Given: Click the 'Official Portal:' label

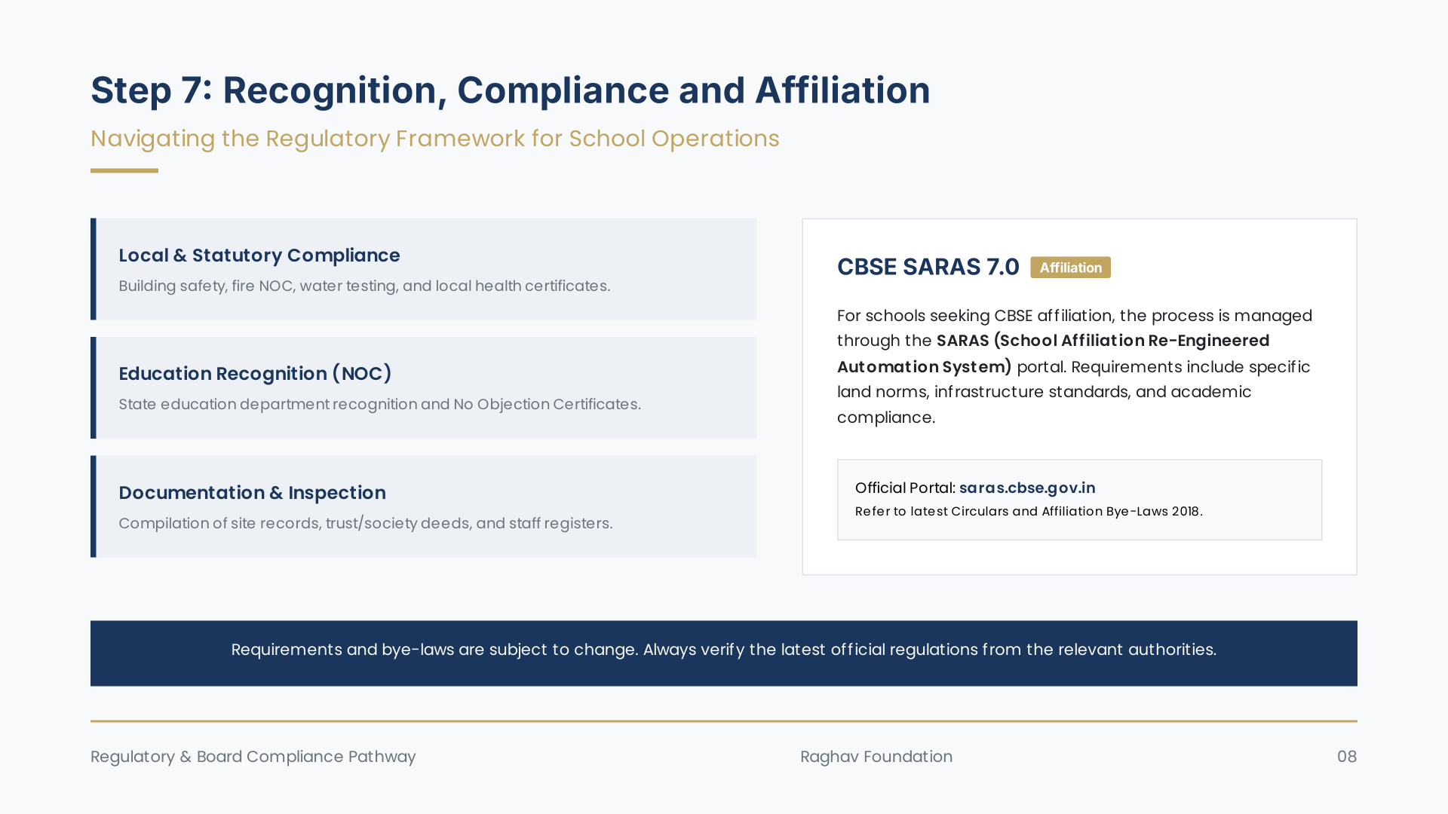Looking at the screenshot, I should [x=905, y=488].
